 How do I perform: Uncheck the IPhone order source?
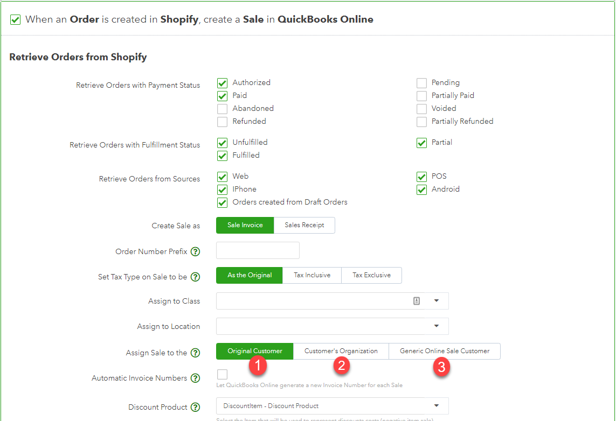coord(223,190)
